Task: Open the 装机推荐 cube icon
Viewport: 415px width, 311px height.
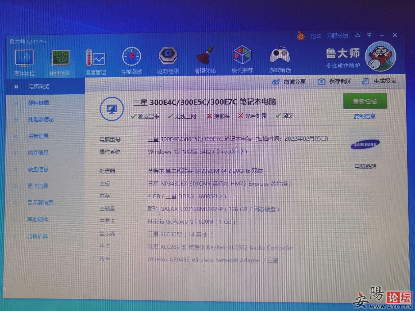Action: (x=242, y=55)
